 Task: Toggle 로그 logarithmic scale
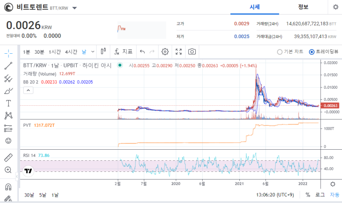click(x=320, y=195)
